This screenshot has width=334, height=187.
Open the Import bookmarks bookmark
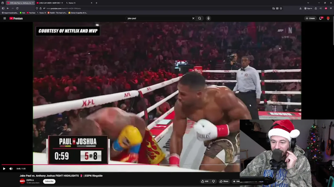coord(10,13)
